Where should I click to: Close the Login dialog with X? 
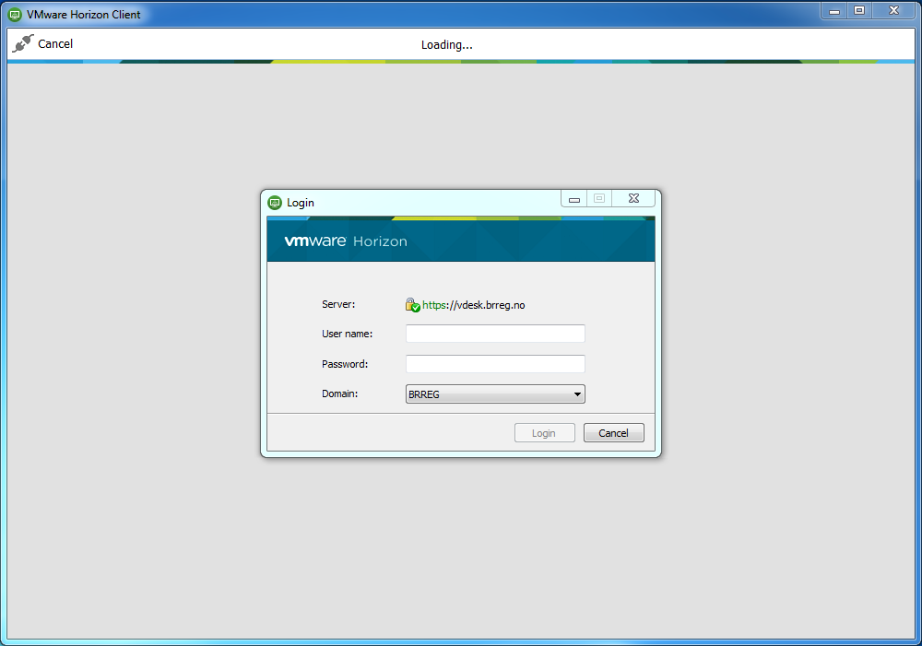click(633, 199)
